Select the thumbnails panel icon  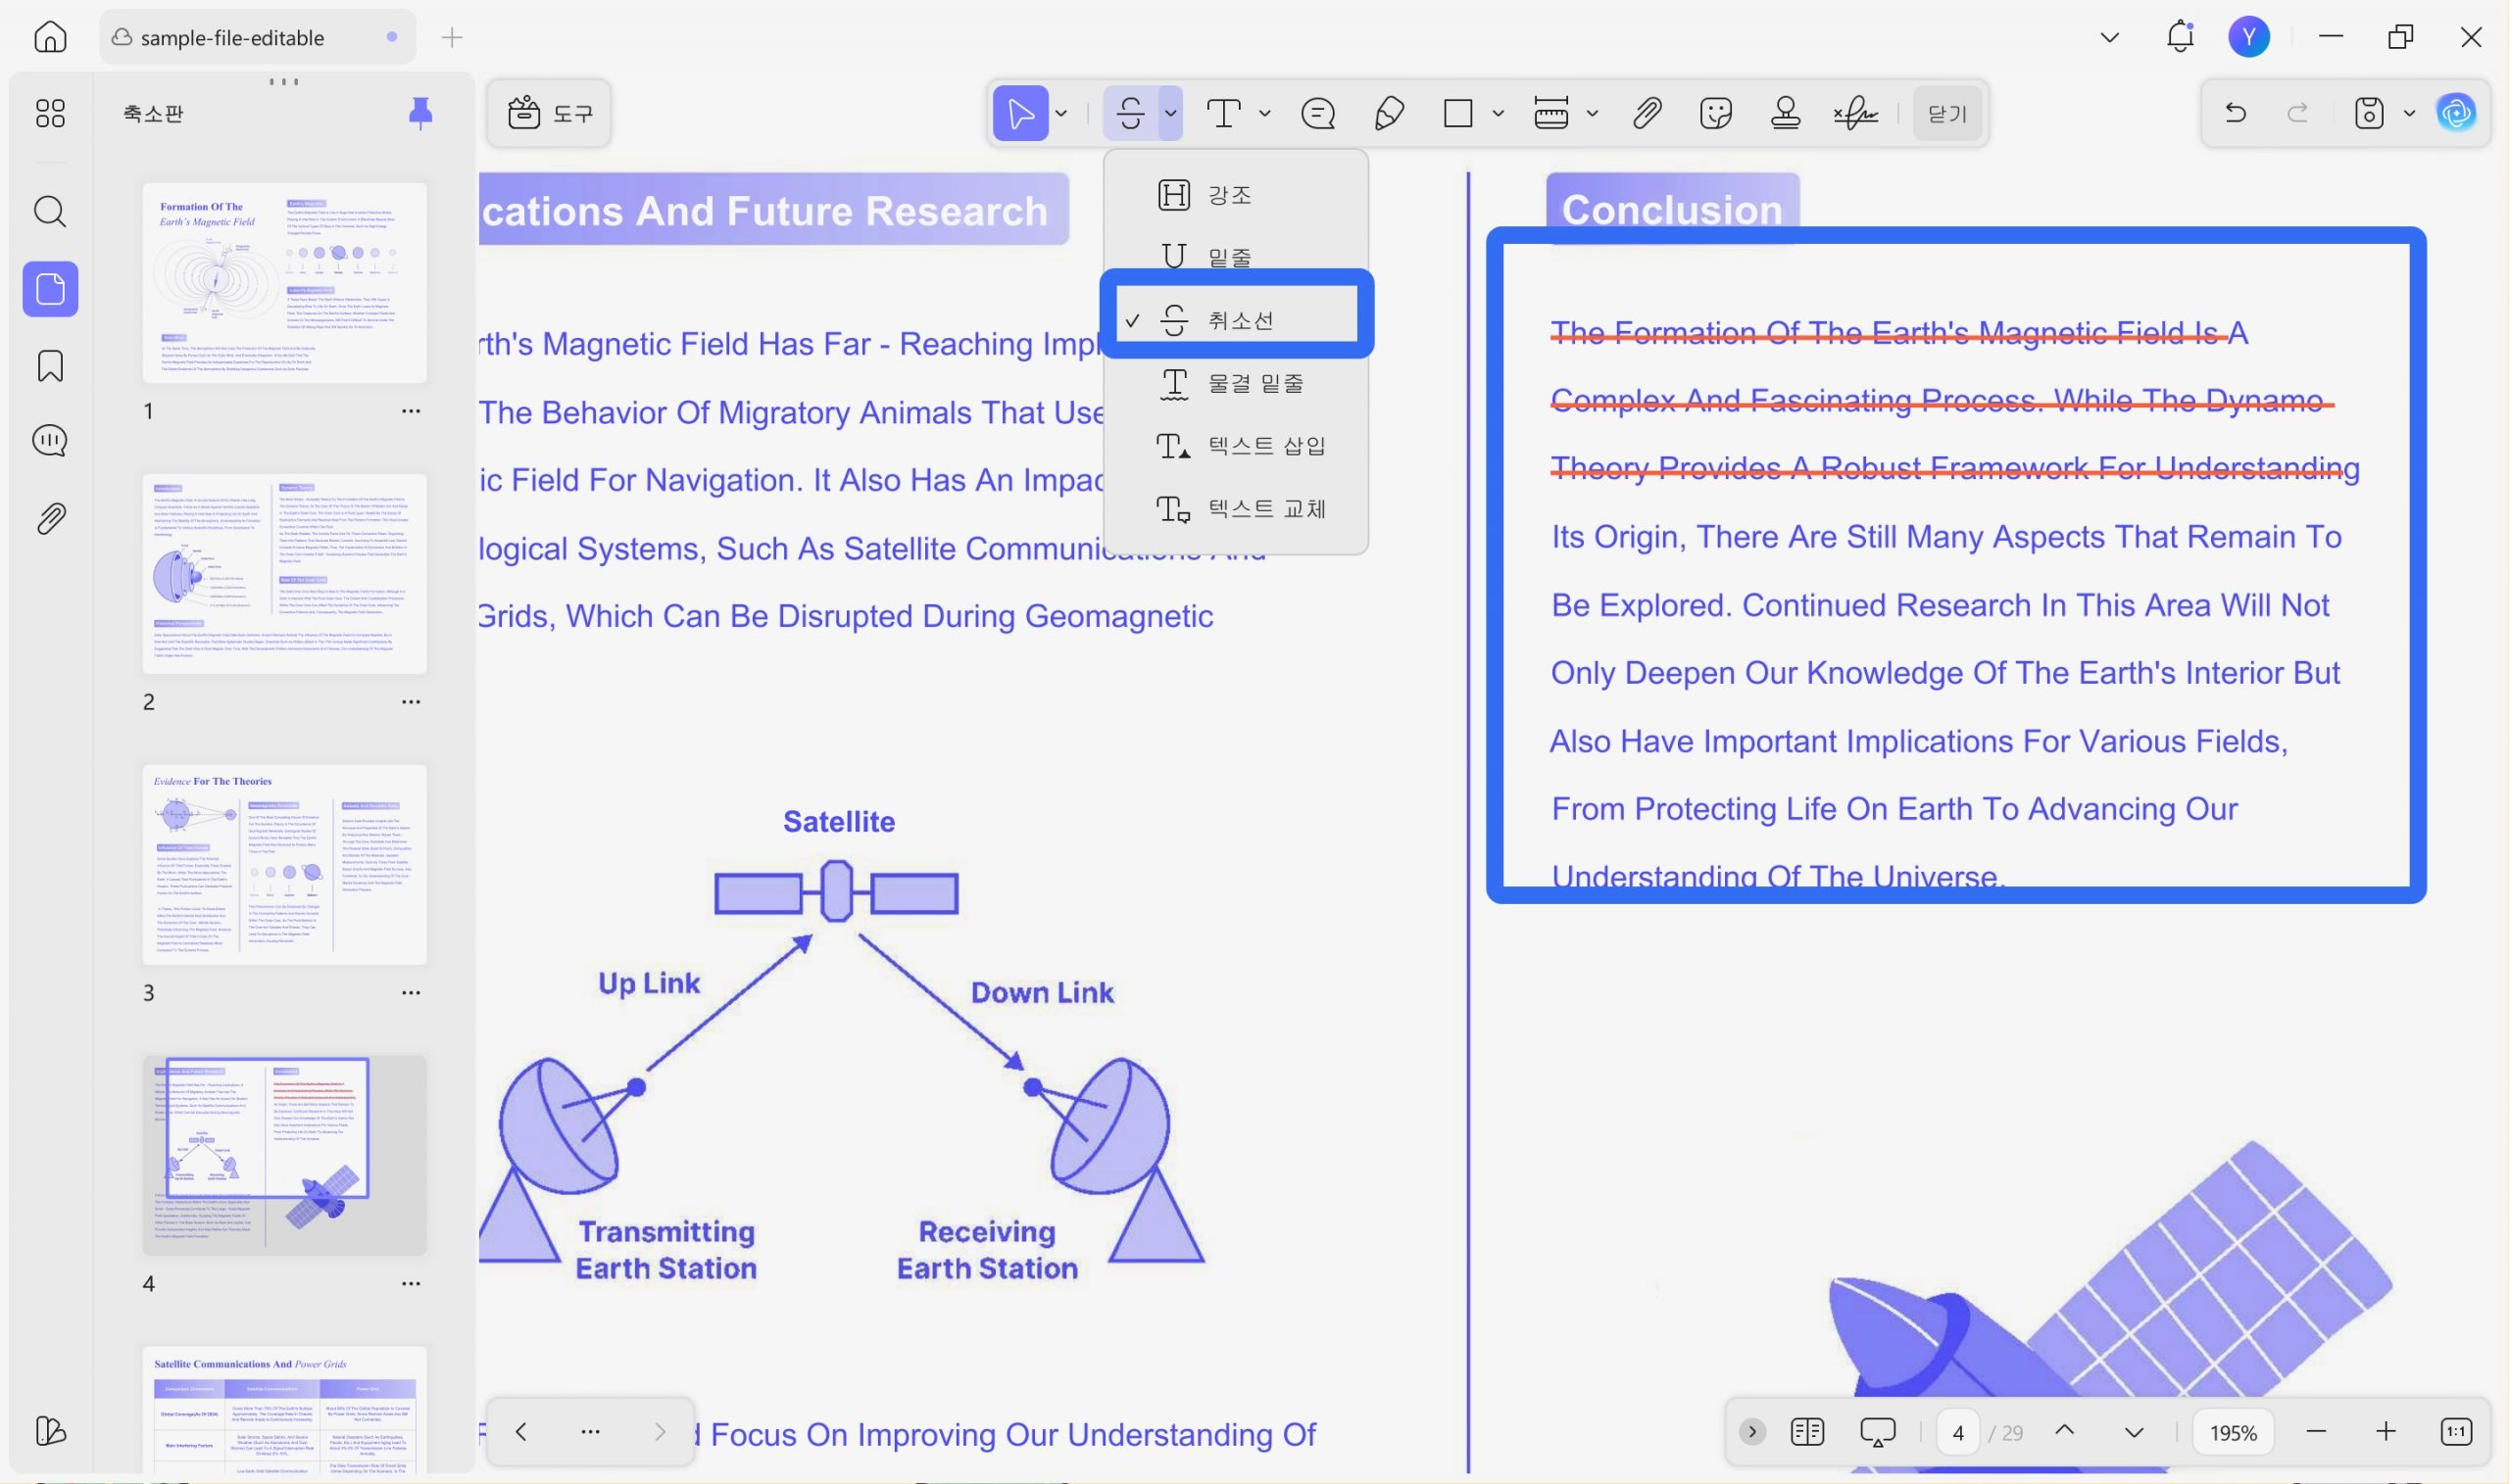[50, 289]
